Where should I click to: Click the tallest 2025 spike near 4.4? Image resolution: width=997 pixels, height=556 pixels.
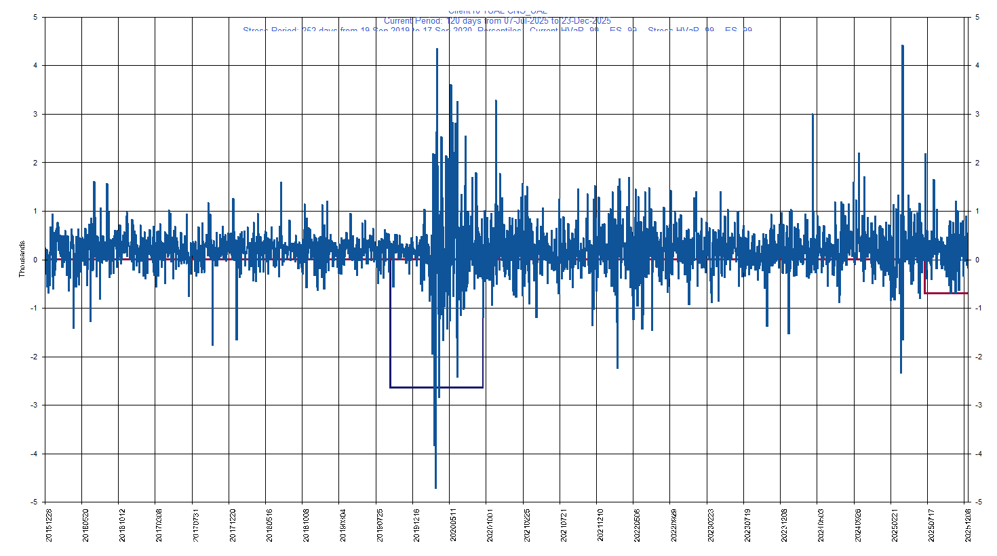(902, 49)
